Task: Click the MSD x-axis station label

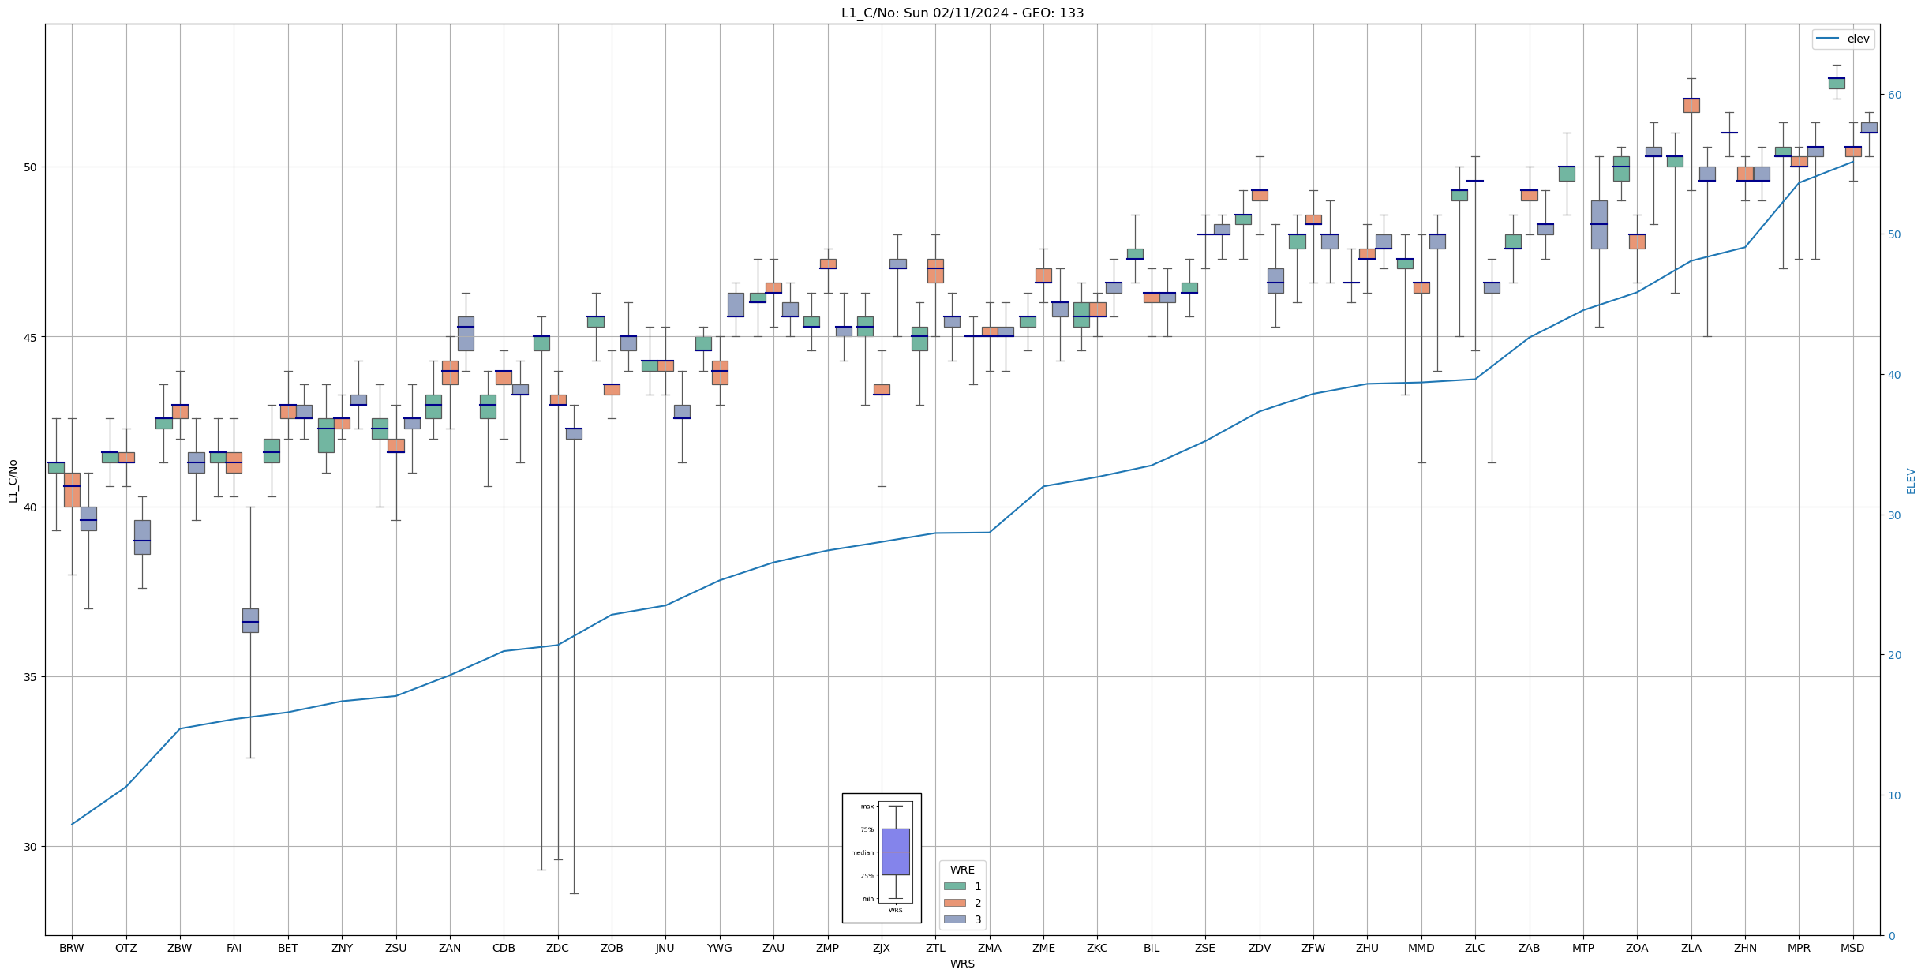Action: (1852, 948)
